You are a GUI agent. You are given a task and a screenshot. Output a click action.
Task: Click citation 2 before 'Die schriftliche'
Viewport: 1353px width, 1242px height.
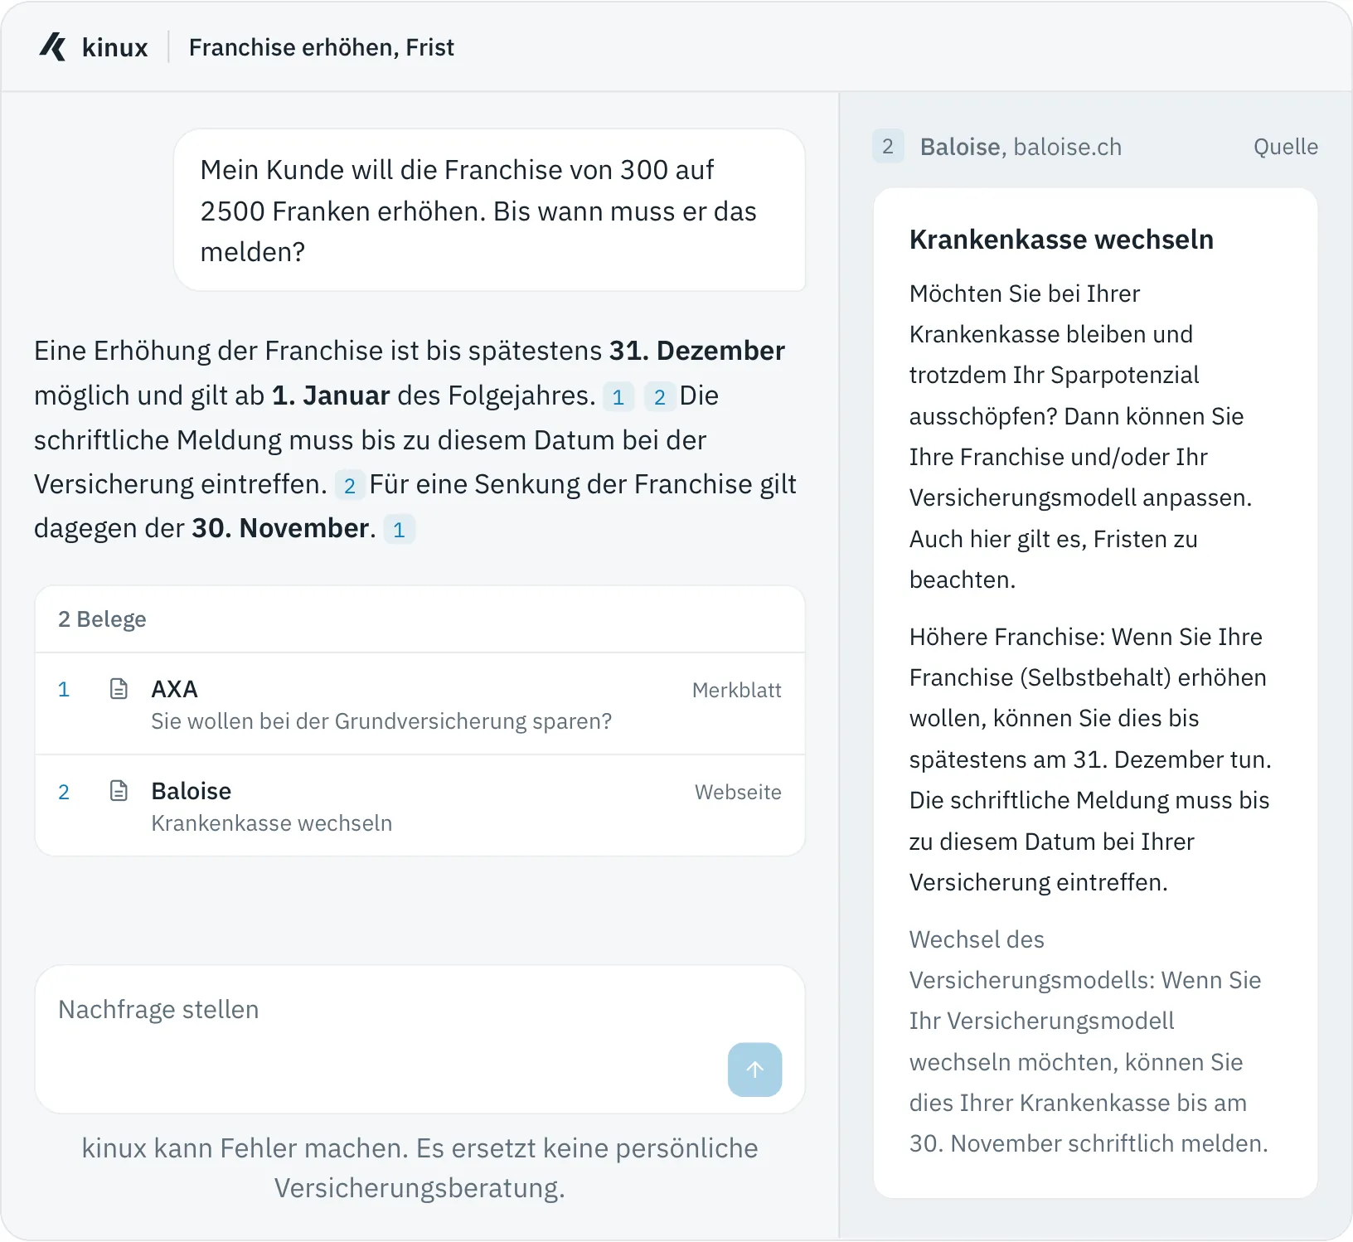point(660,397)
